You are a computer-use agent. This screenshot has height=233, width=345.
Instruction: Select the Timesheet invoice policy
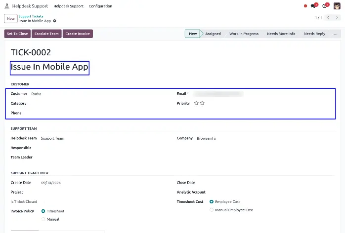(43, 211)
